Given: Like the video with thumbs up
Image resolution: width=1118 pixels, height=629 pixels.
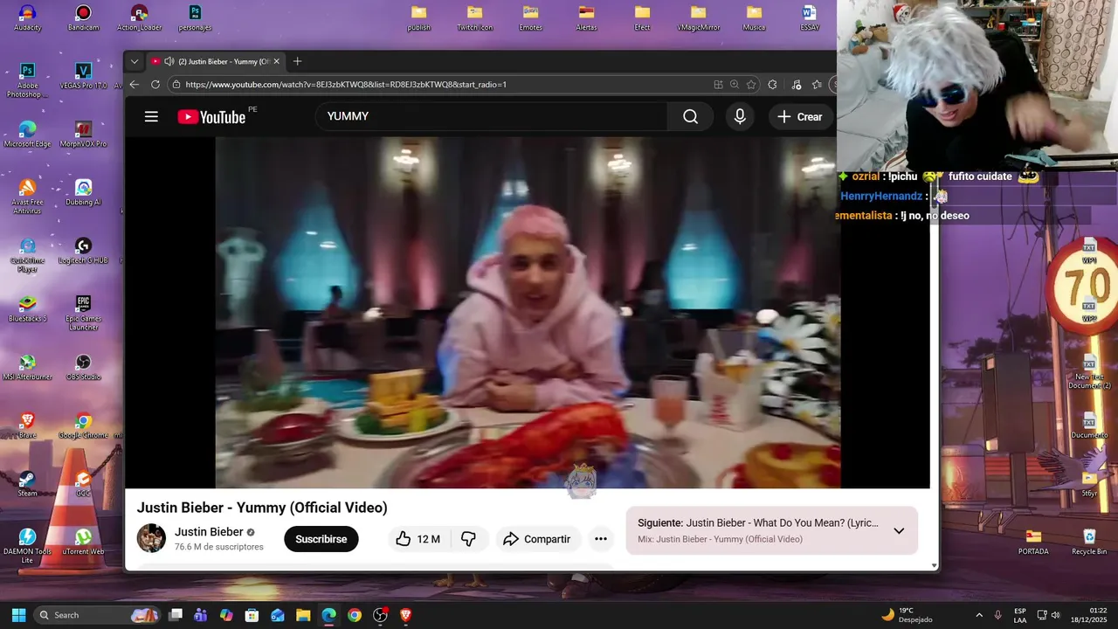Looking at the screenshot, I should pos(418,539).
